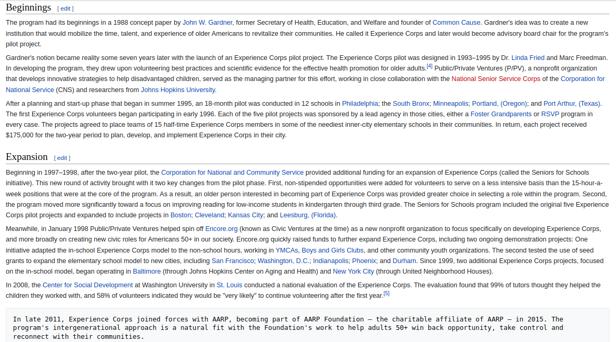Open the Portland, (Oregon) link
This screenshot has height=342, width=616.
pos(499,103)
